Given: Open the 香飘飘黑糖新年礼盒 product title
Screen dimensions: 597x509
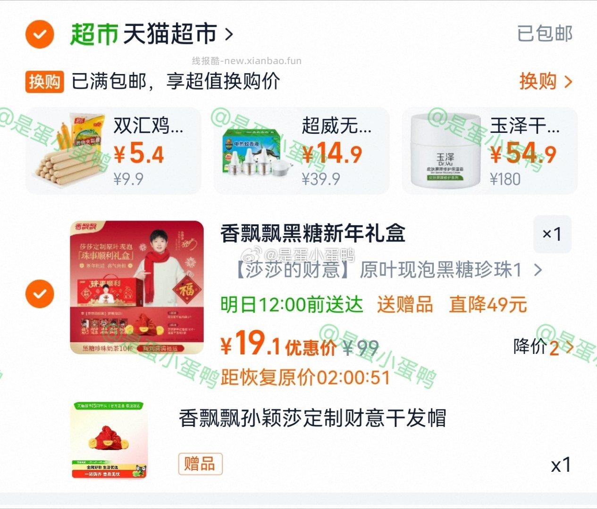Looking at the screenshot, I should pos(313,234).
